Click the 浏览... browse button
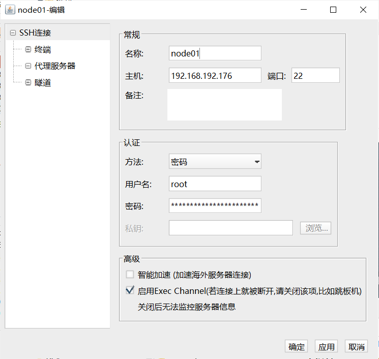The height and width of the screenshot is (359, 379). pos(316,228)
